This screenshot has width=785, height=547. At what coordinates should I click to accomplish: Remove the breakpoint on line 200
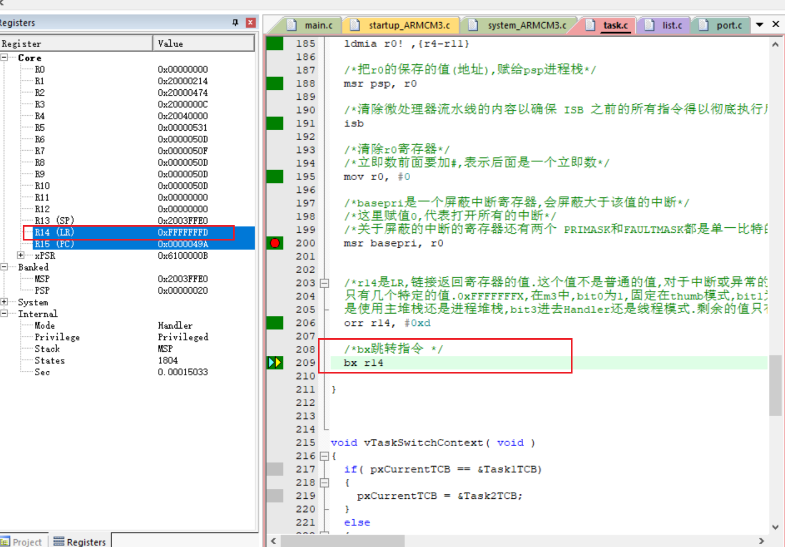pos(275,243)
